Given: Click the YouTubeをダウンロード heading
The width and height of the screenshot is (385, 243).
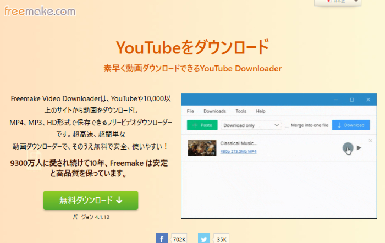Looking at the screenshot, I should pyautogui.click(x=193, y=47).
